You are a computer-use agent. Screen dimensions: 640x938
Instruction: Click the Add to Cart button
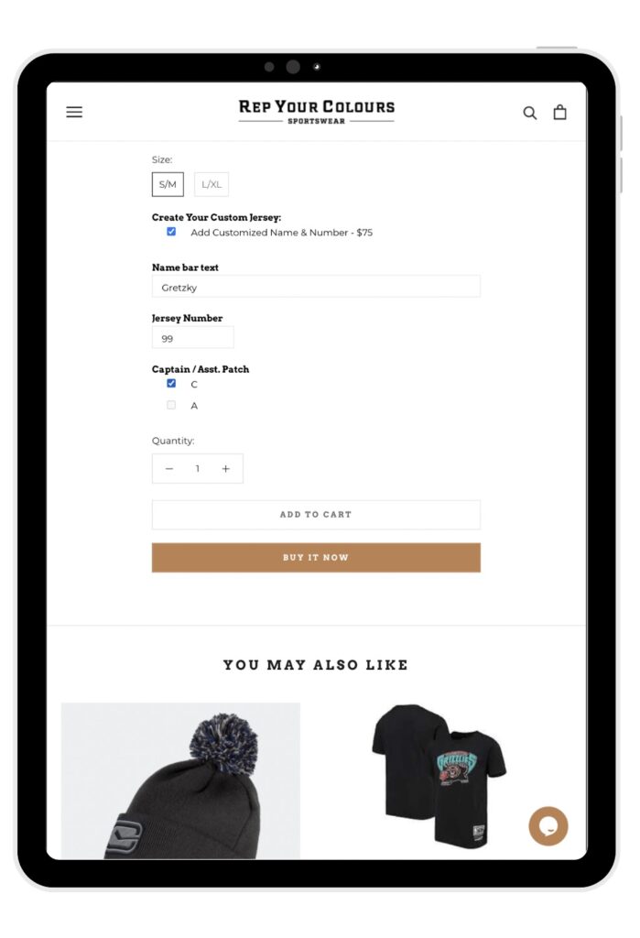(316, 515)
